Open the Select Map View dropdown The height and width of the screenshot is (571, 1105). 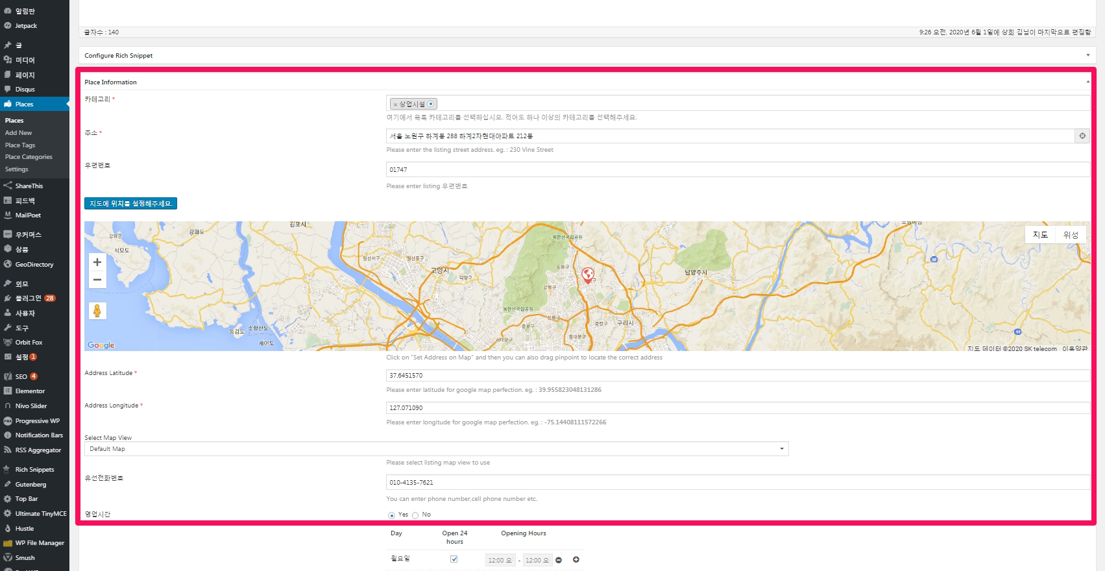pos(436,449)
